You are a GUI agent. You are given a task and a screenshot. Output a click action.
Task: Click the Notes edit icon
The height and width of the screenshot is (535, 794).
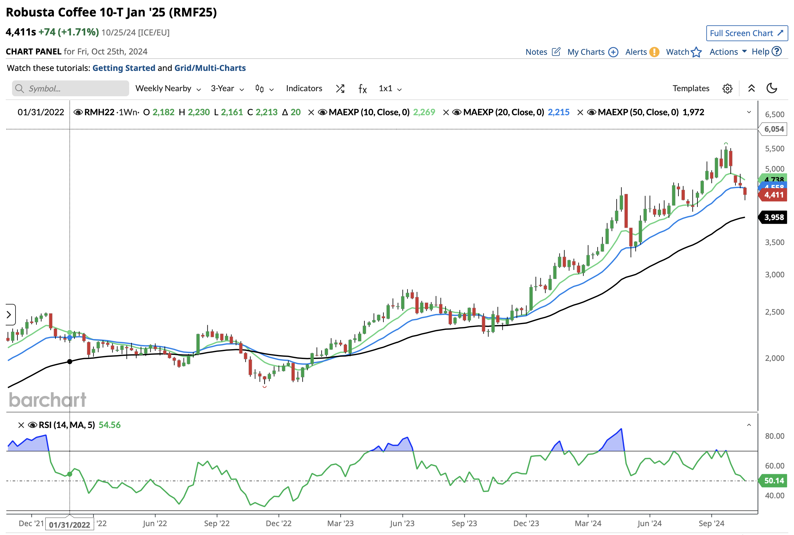(x=556, y=52)
